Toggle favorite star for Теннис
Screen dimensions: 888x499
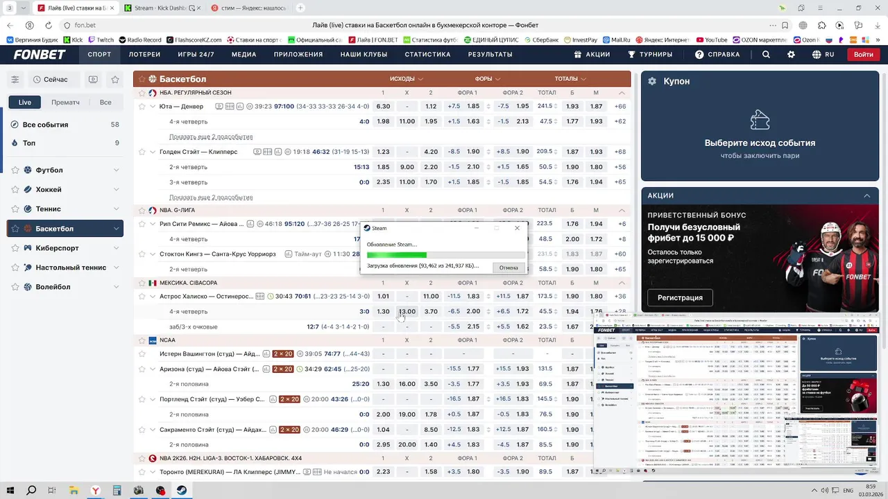15,209
